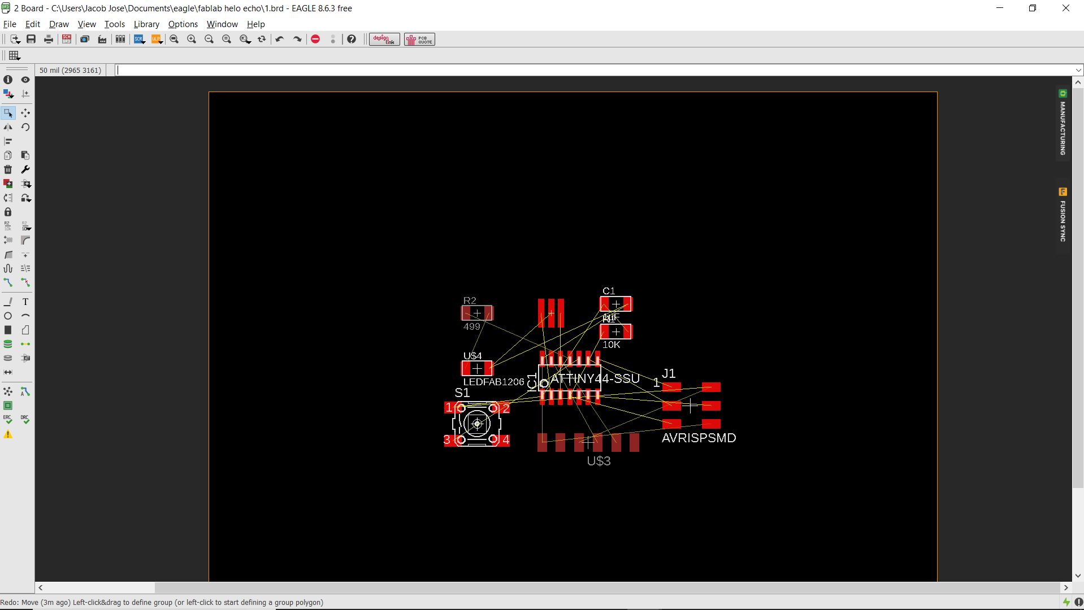The width and height of the screenshot is (1084, 610).
Task: Open the Options menu
Action: tap(183, 24)
